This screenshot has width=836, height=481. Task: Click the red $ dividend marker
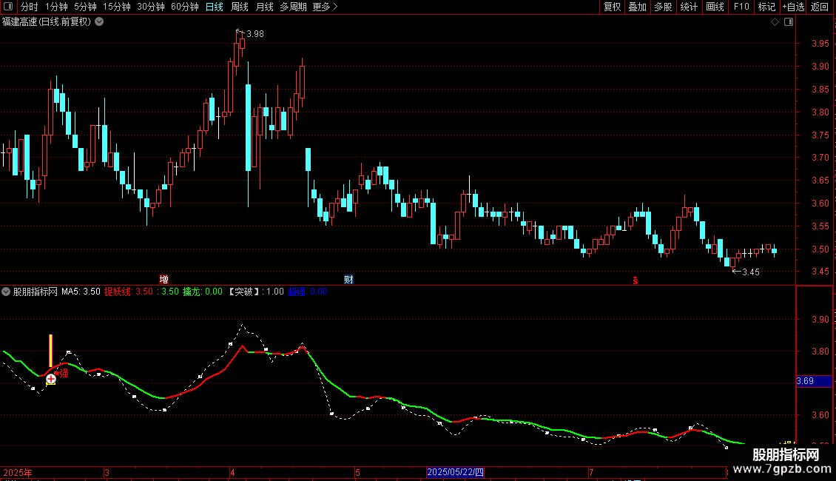click(635, 280)
